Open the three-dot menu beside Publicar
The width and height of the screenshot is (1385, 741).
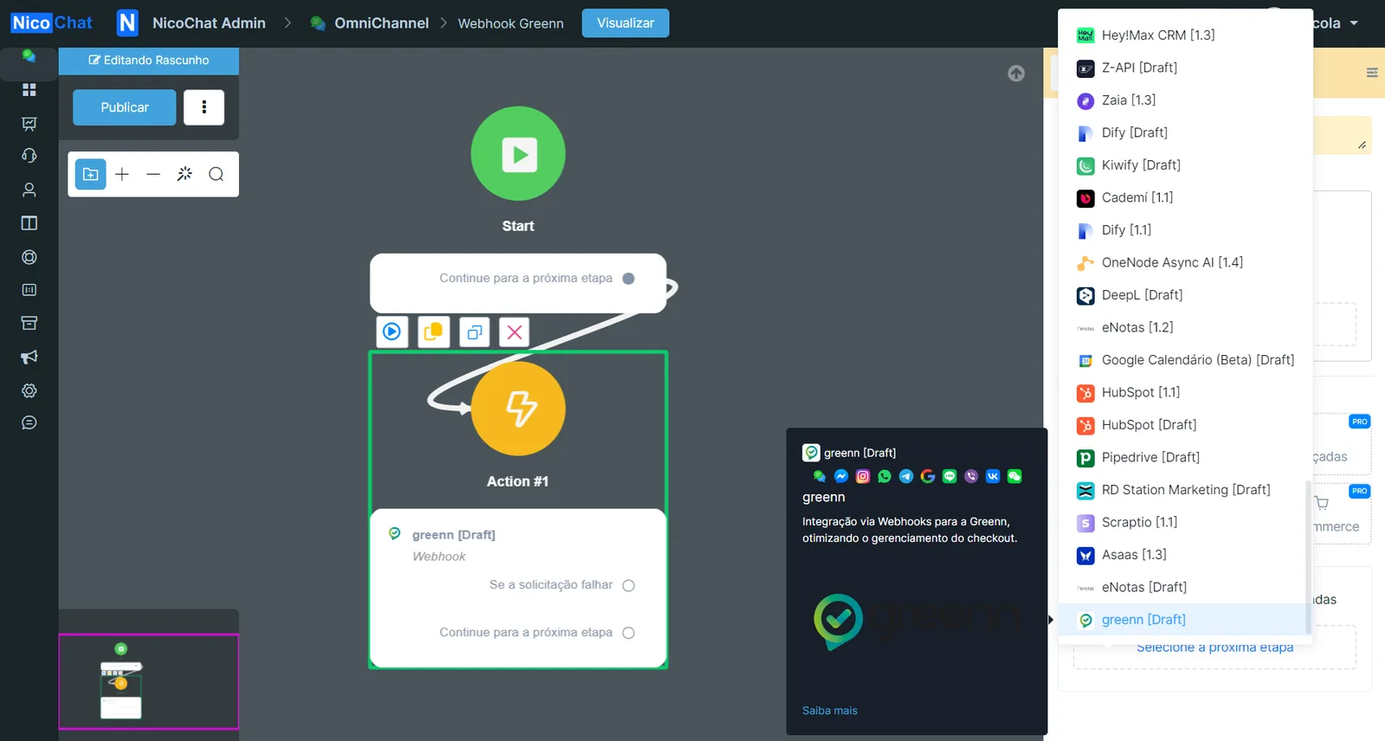[204, 107]
